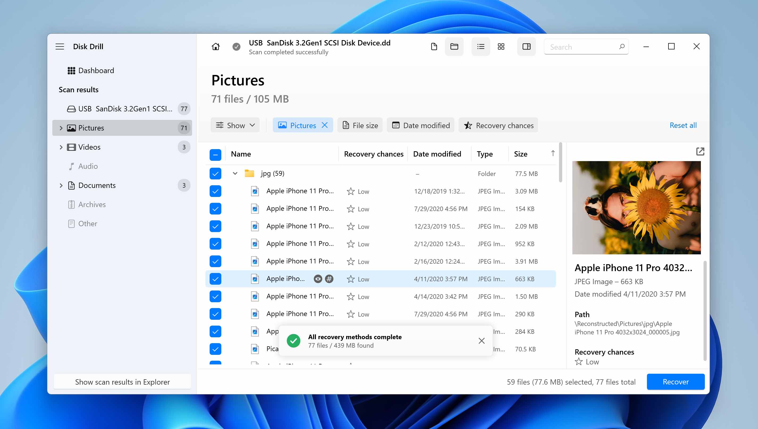Uncheck the jpg (59) folder checkbox
The height and width of the screenshot is (429, 758).
215,174
